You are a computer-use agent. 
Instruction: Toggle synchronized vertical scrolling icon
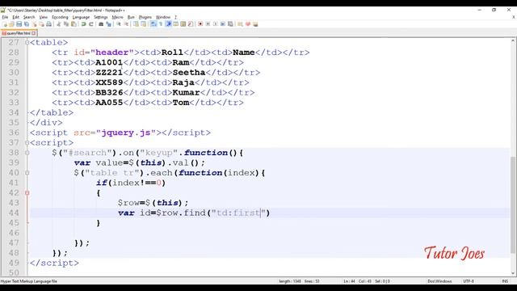136,24
